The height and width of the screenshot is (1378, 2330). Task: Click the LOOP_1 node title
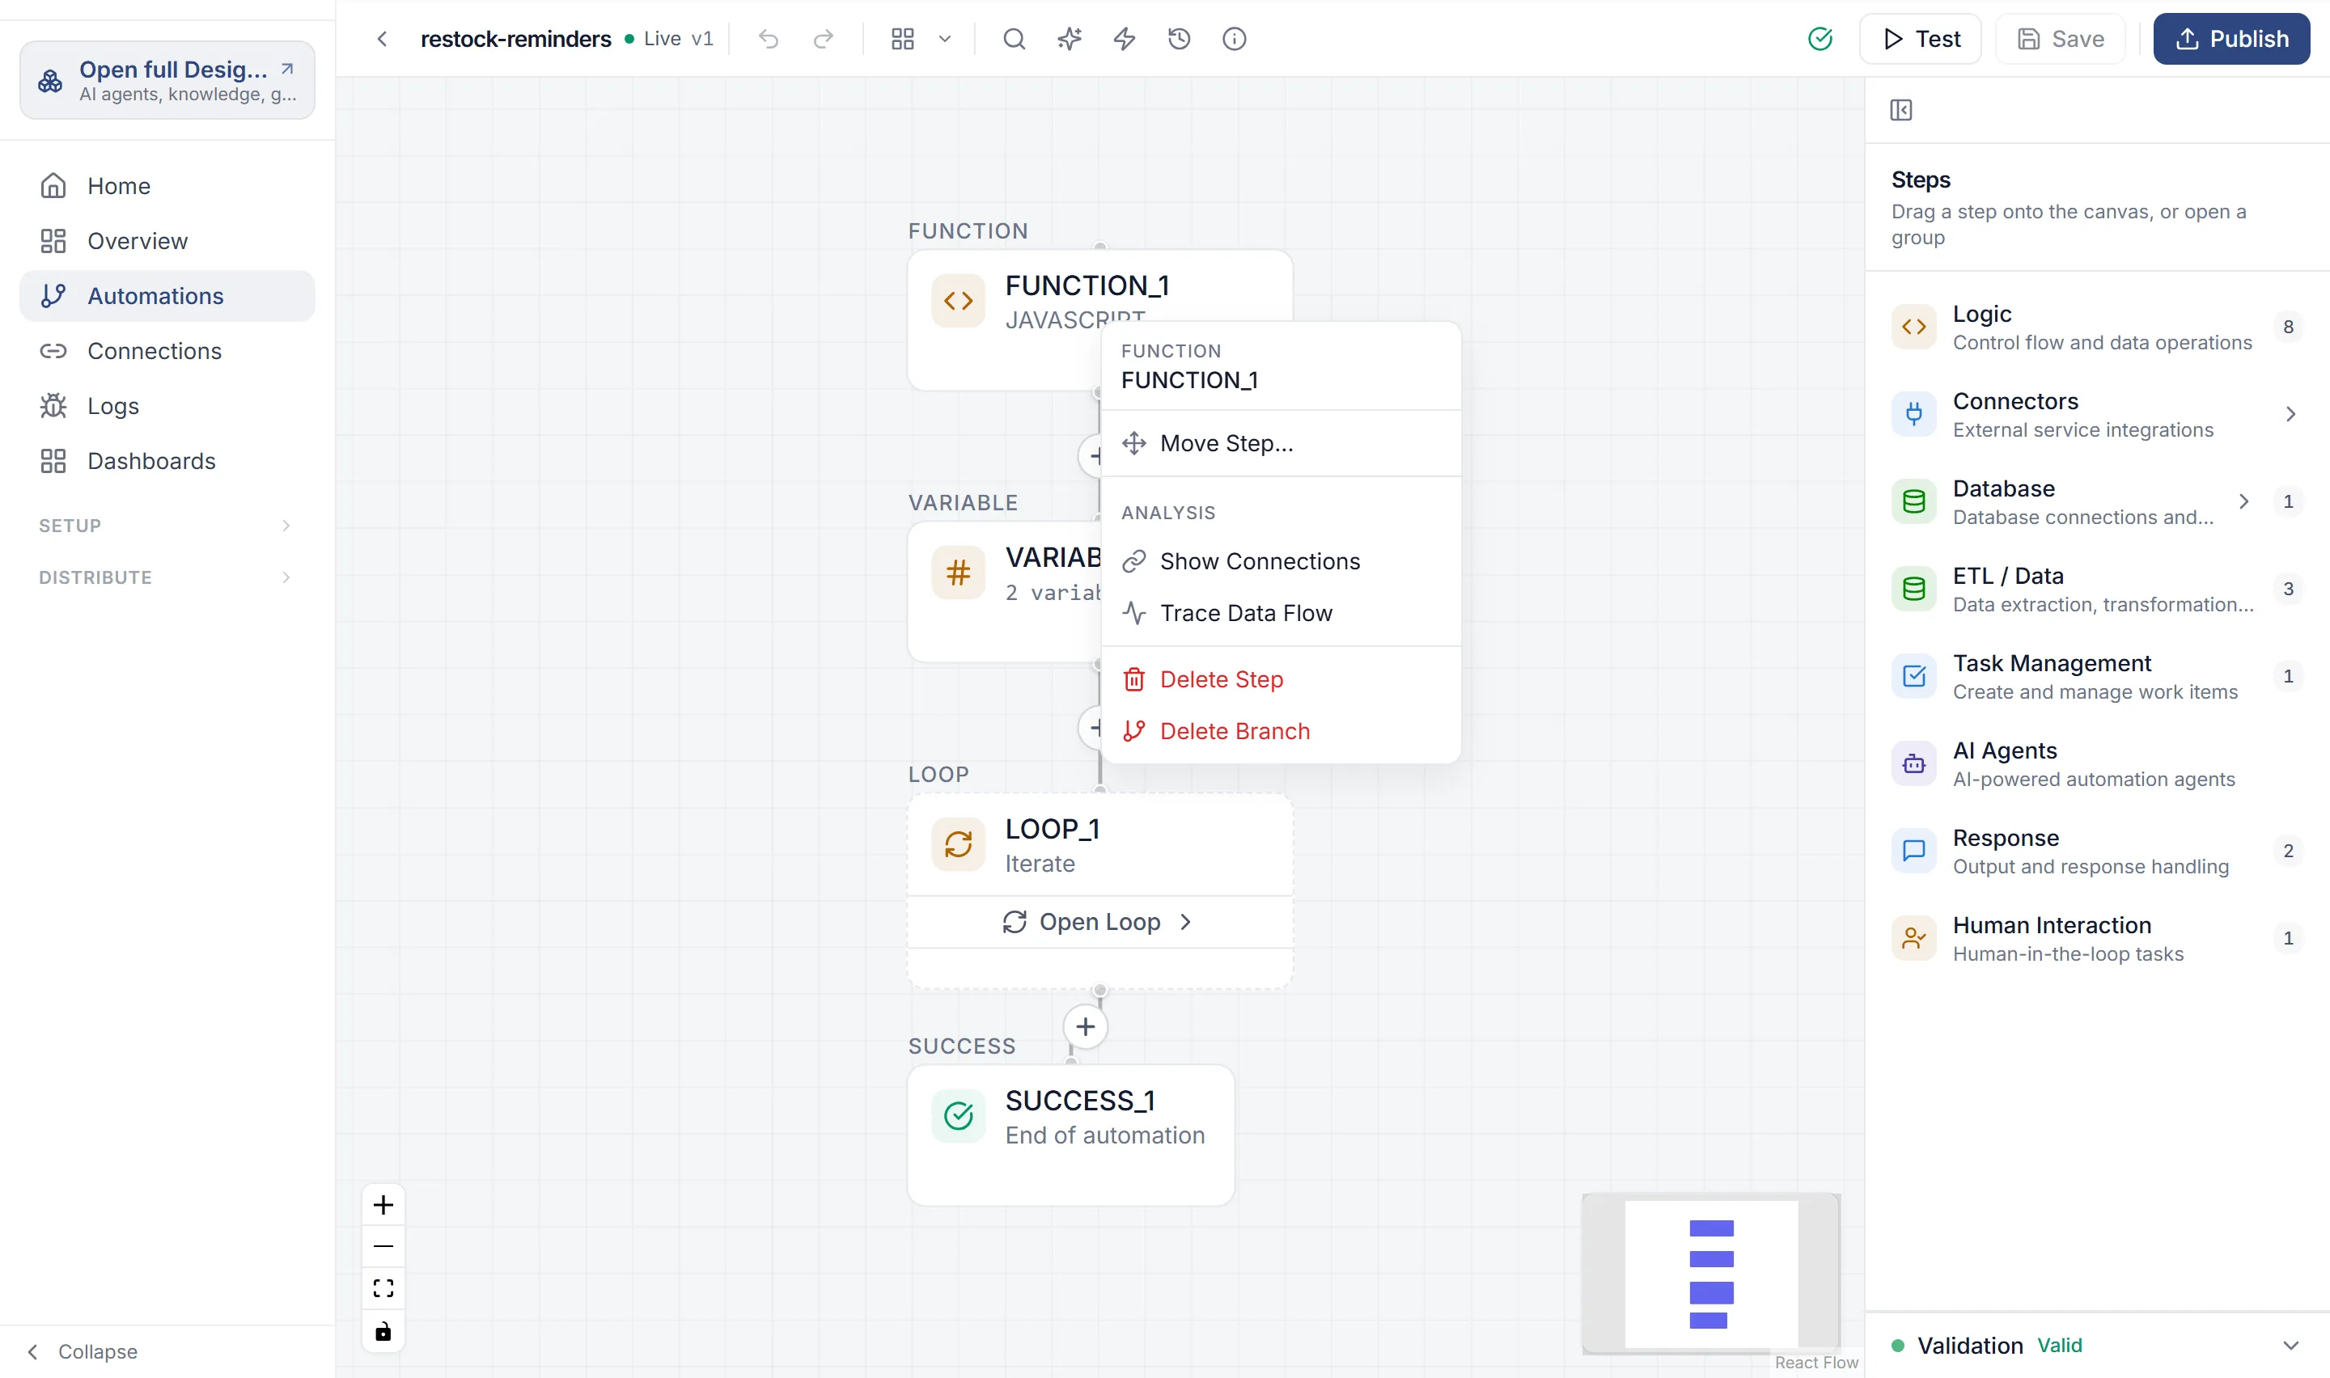[1053, 828]
